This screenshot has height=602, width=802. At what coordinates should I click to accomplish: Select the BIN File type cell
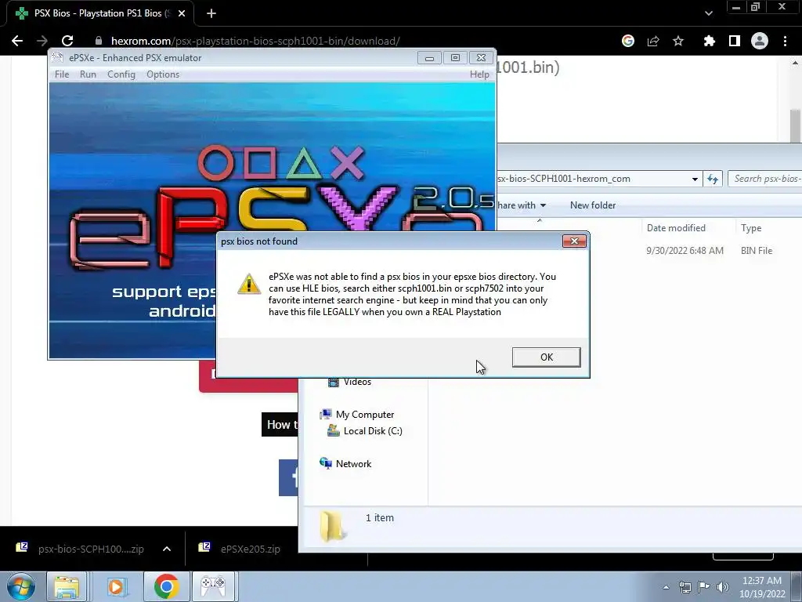757,250
